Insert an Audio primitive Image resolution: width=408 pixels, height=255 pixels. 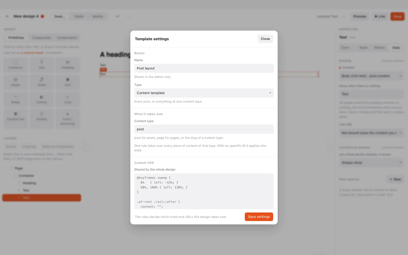point(42,82)
